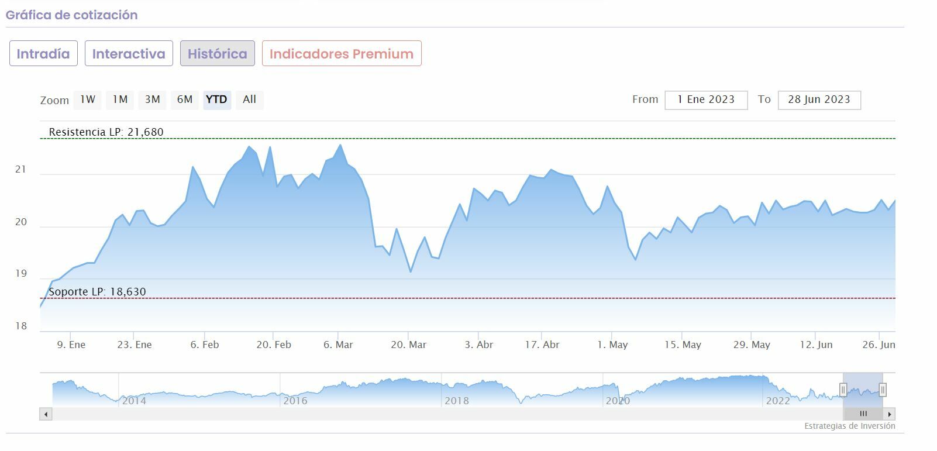Viewport: 937px width, 451px height.
Task: Click the navigator's left range handle
Action: (843, 390)
